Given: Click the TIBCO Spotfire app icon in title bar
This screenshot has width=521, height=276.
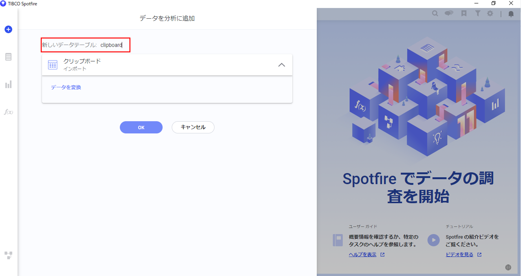Looking at the screenshot, I should 3,3.
